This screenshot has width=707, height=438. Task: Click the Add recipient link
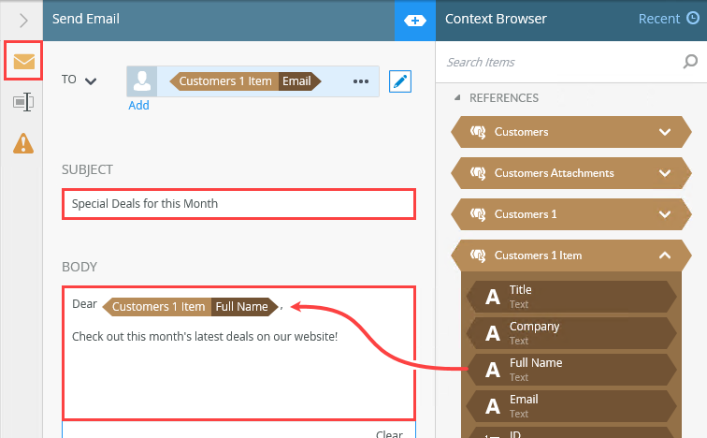(138, 106)
